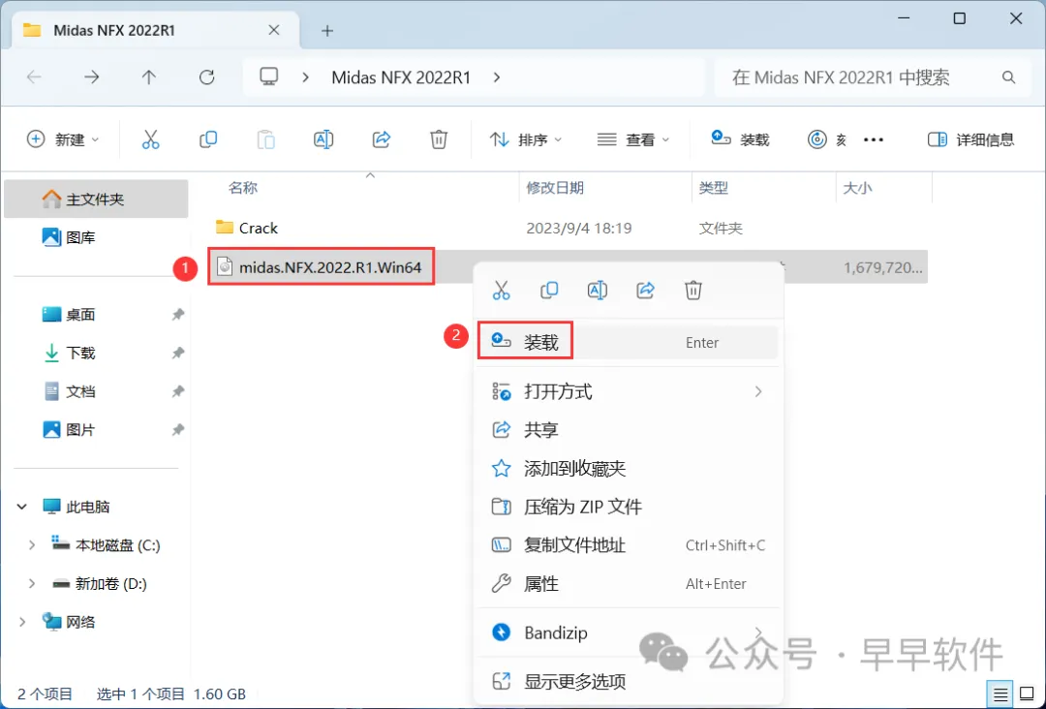The width and height of the screenshot is (1046, 709).
Task: Switch to large thumbnails view icon
Action: [1028, 694]
